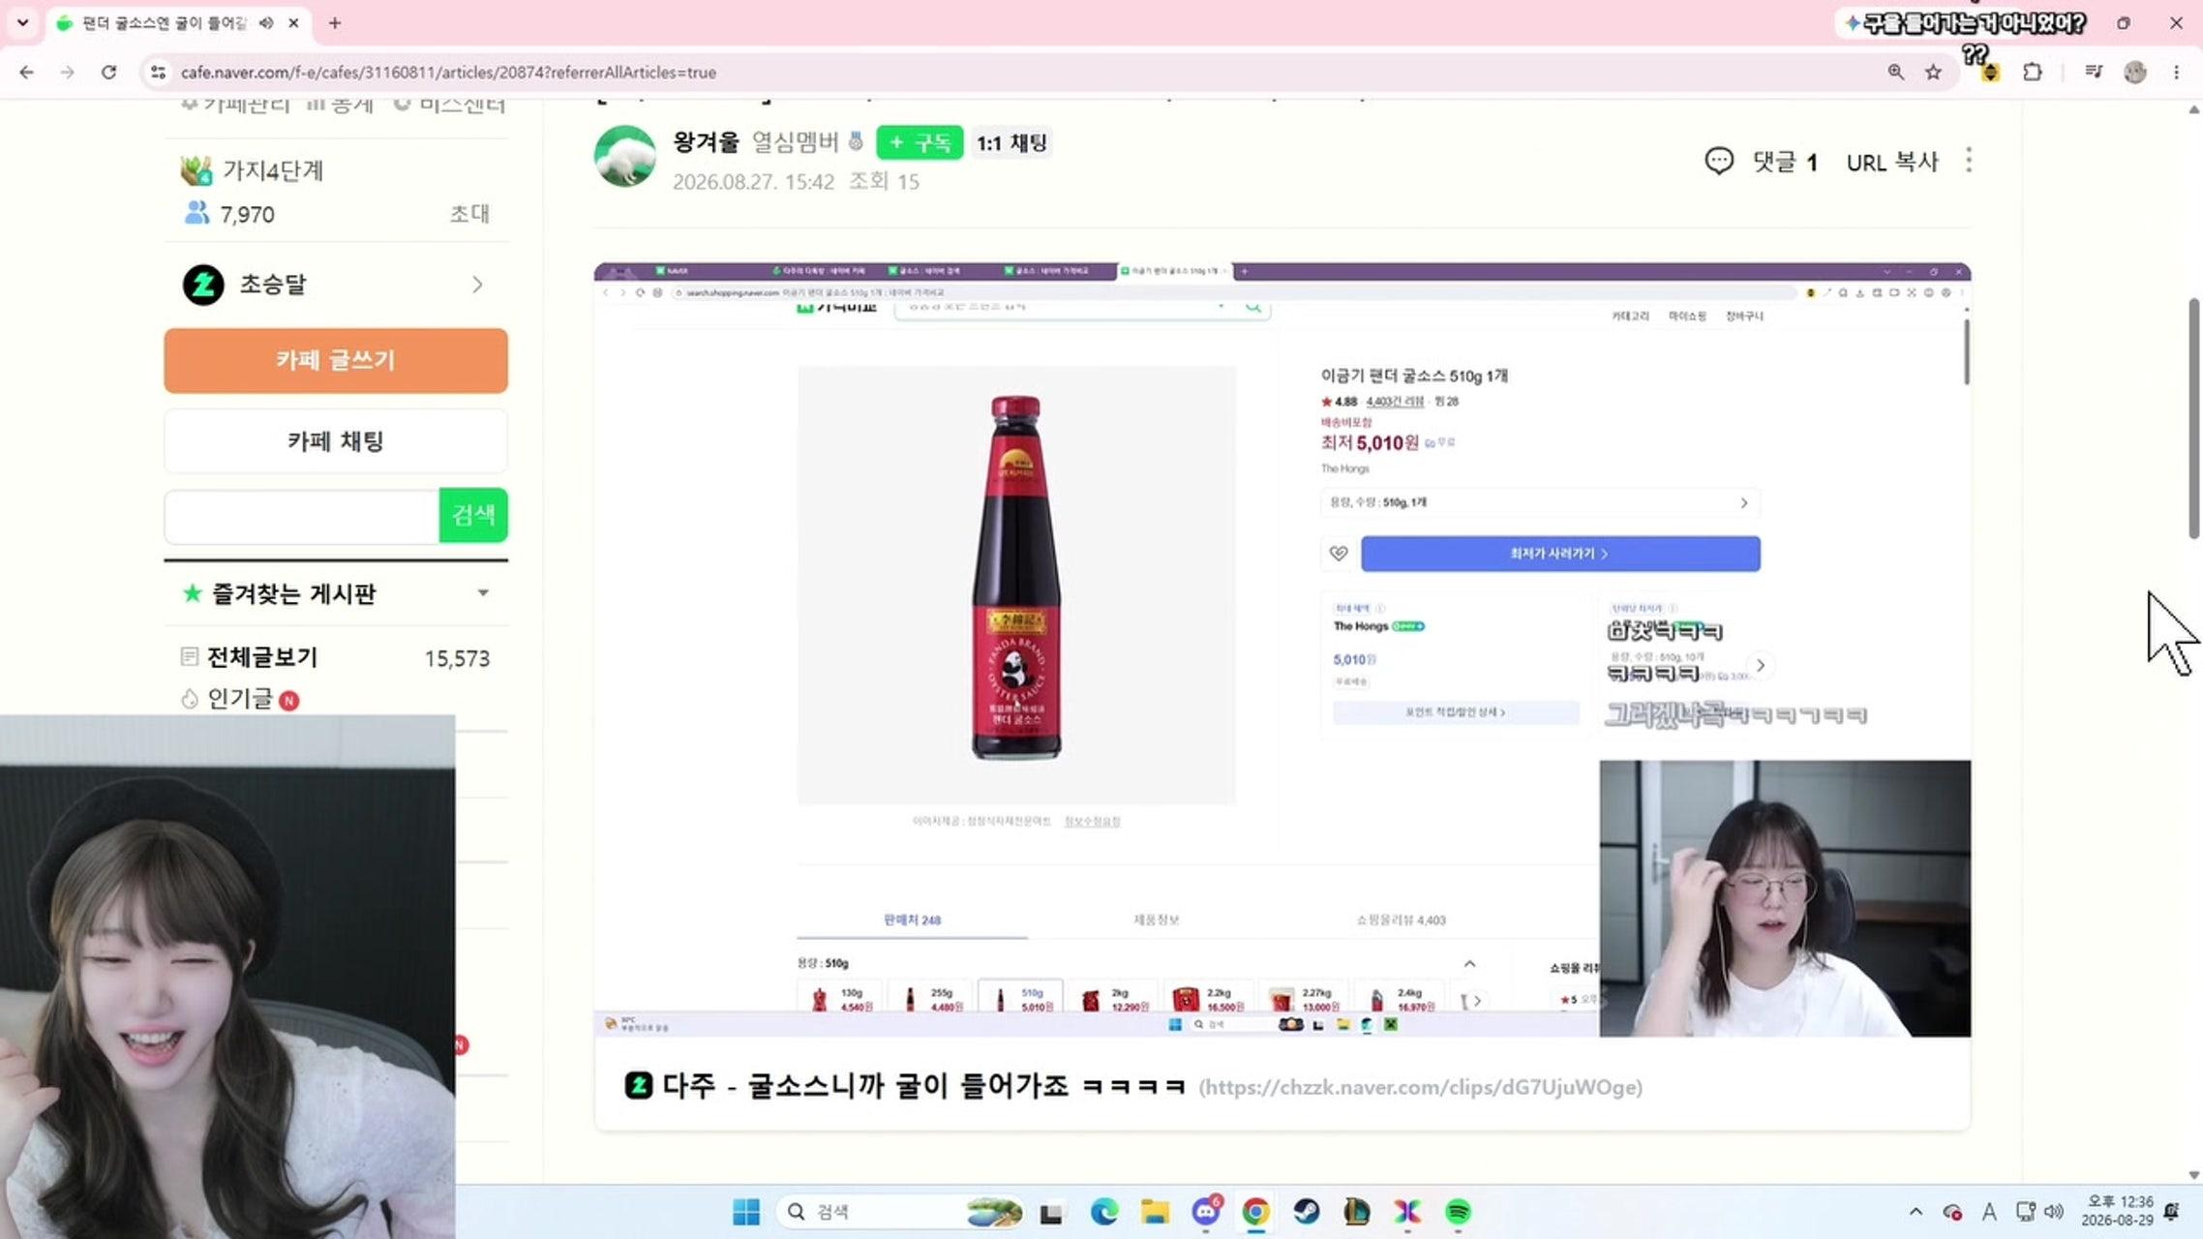
Task: Open the media control icon in toolbar
Action: click(x=2093, y=73)
